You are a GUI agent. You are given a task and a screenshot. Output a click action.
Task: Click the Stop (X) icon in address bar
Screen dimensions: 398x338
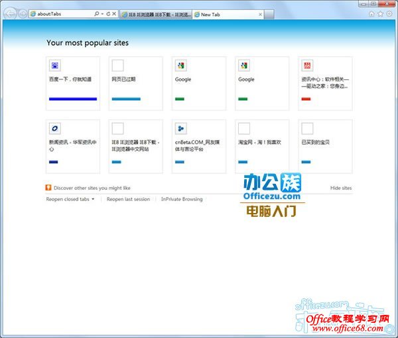(114, 14)
